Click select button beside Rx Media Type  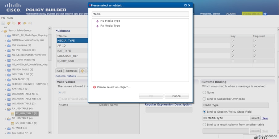click(x=255, y=118)
